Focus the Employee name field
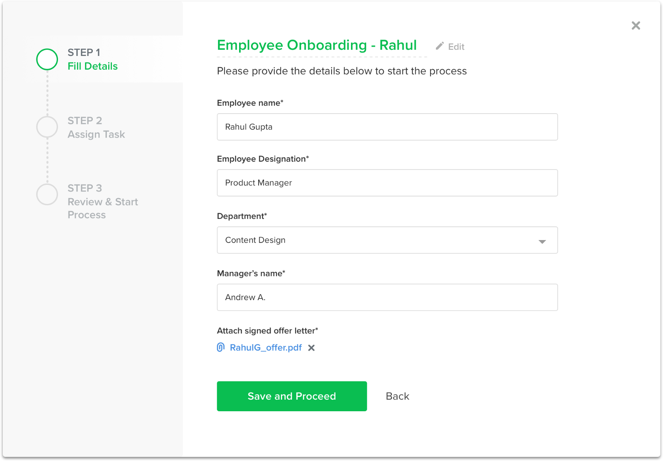Screen dimensions: 663x461 pyautogui.click(x=387, y=127)
